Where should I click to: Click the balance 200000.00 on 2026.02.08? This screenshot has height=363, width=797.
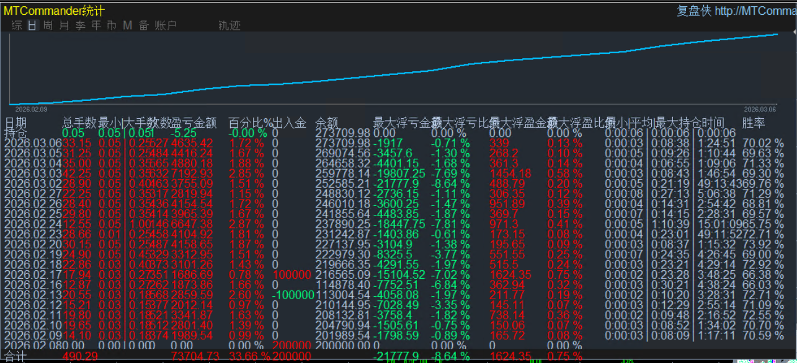tap(343, 346)
